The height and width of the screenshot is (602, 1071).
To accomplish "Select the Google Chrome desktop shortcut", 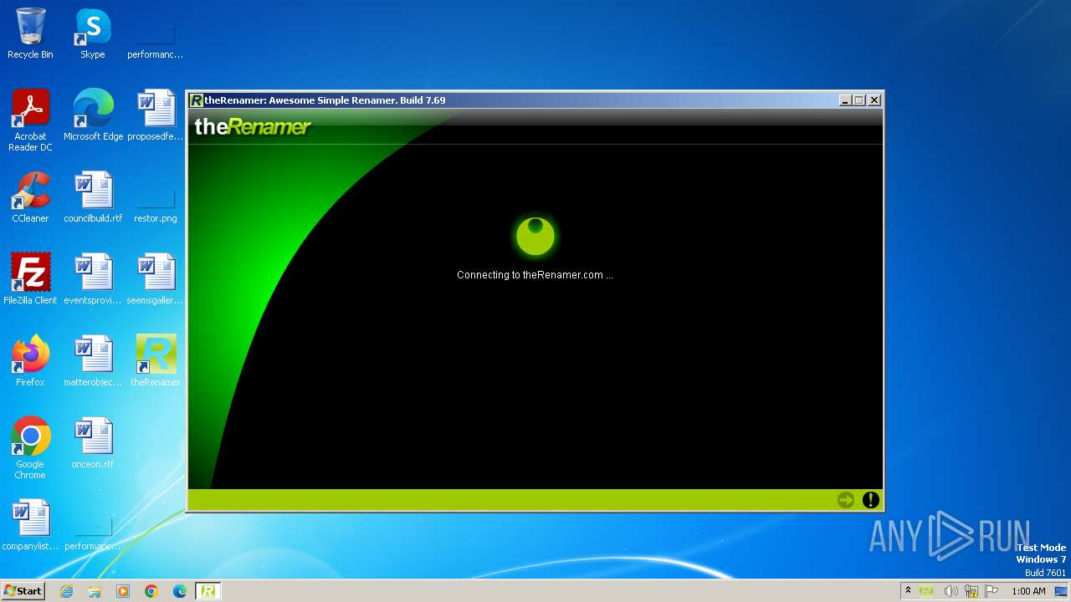I will (30, 448).
